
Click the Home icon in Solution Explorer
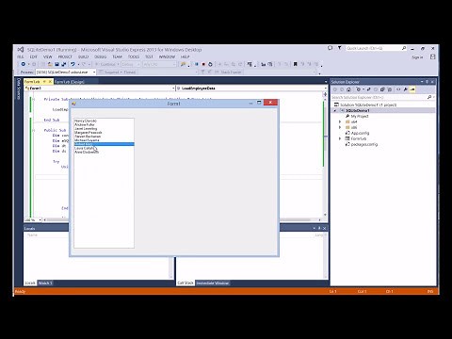[348, 89]
